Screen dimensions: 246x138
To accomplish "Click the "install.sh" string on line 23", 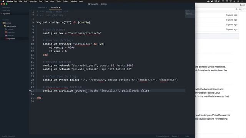I will point(110,91).
